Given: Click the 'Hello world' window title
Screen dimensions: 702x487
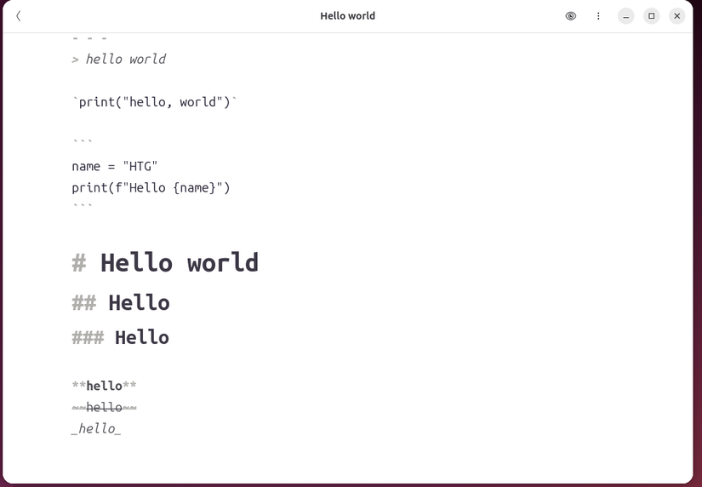Looking at the screenshot, I should click(347, 16).
